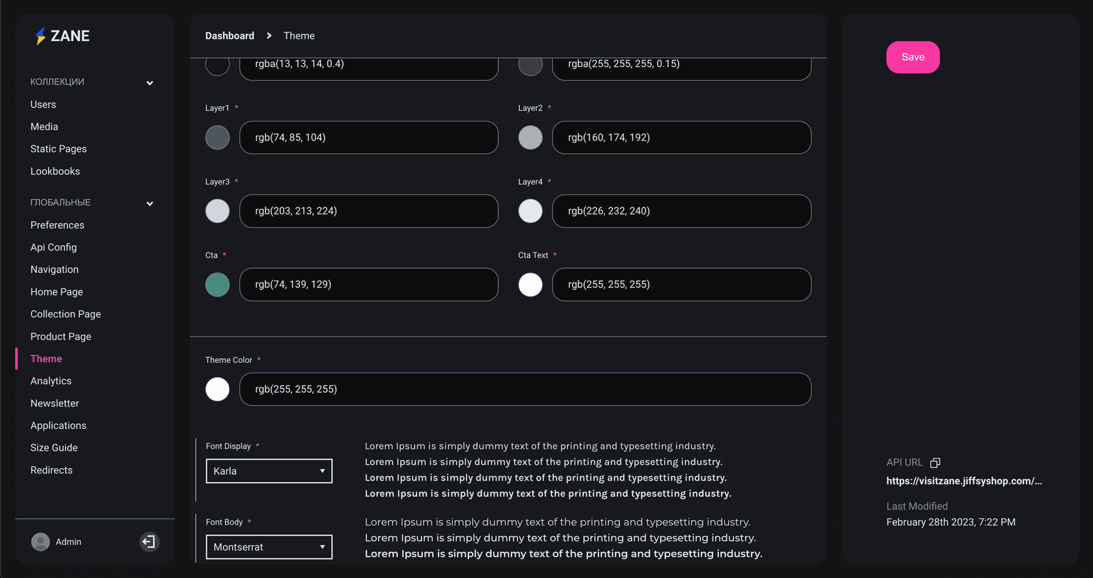Click the Layer3 color swatch
Viewport: 1093px width, 578px height.
tap(217, 211)
